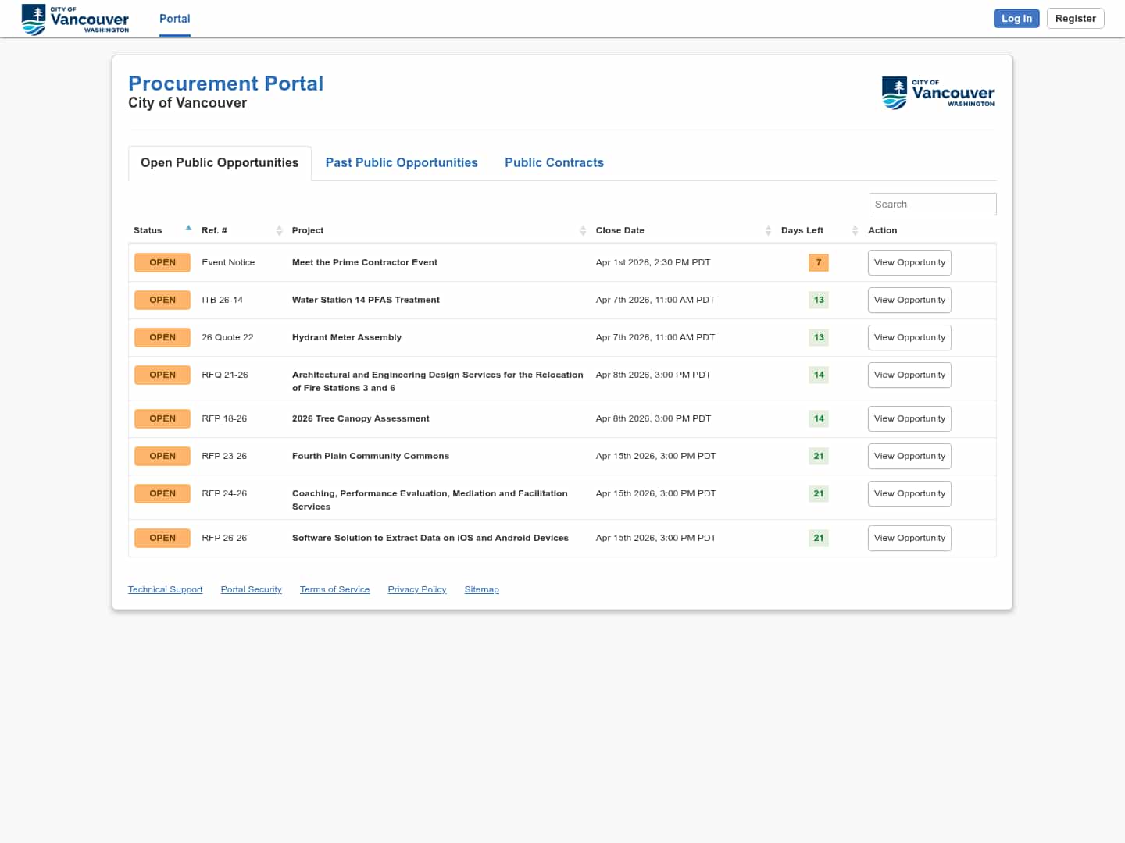The image size is (1125, 843).
Task: Focus the Search input field
Action: (932, 204)
